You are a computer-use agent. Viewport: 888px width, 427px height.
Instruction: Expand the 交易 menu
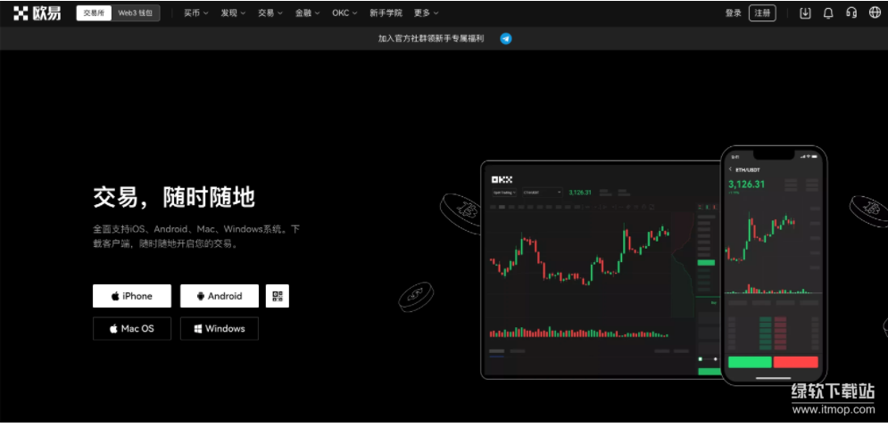[270, 13]
